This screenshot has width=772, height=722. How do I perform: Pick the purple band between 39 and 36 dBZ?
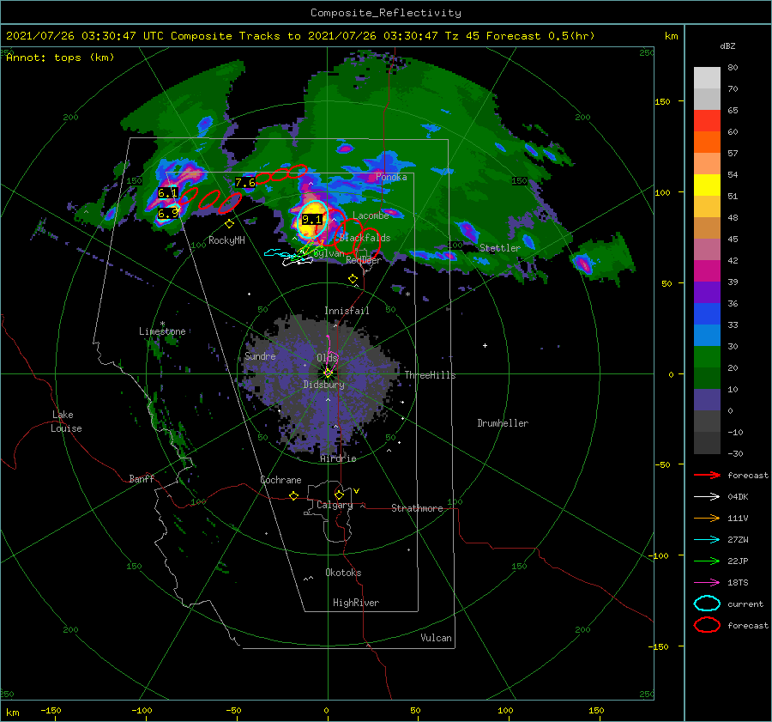click(x=707, y=293)
